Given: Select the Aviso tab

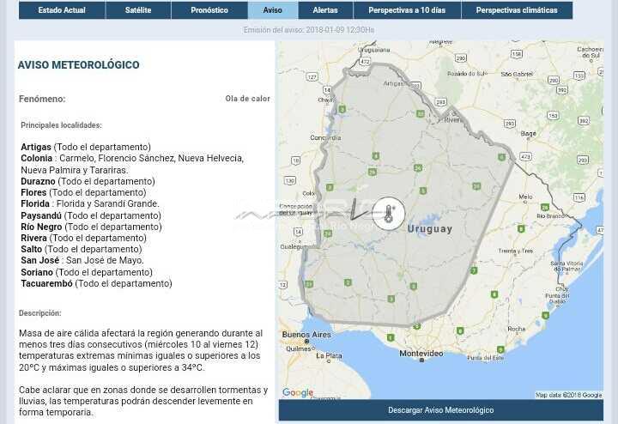Looking at the screenshot, I should [273, 10].
